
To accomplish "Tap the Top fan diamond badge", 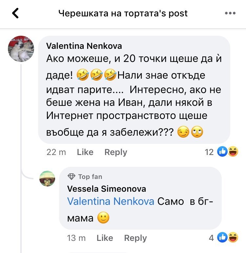I will tap(71, 177).
